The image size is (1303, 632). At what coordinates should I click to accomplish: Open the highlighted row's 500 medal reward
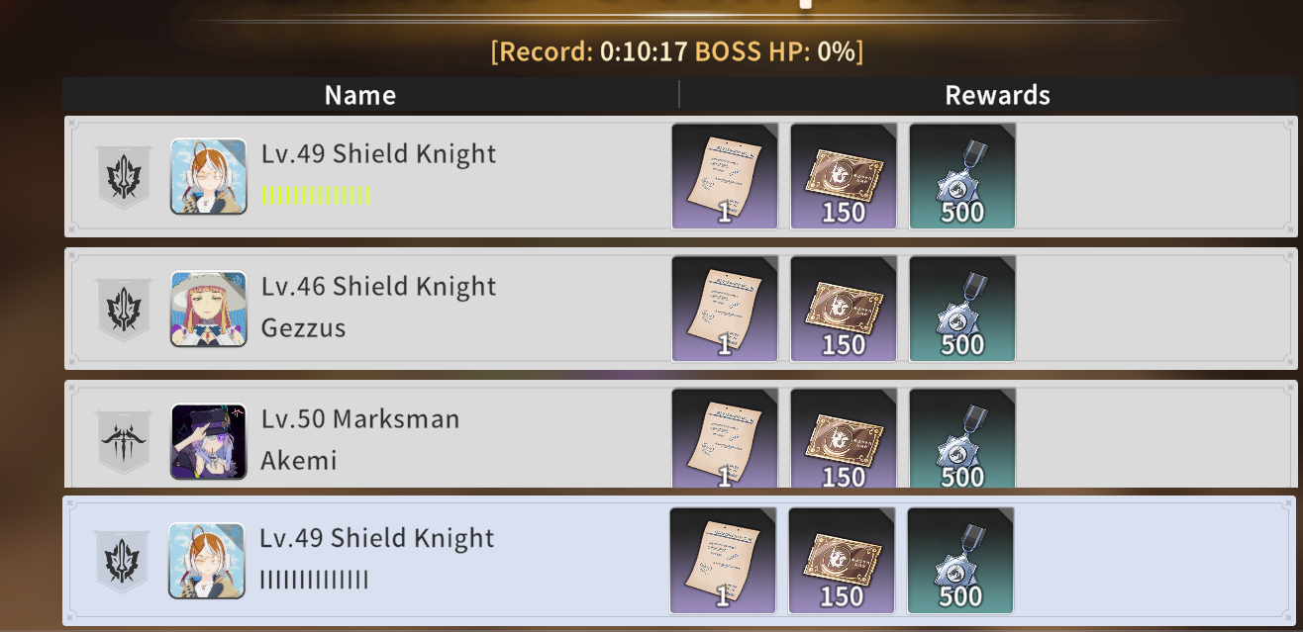pos(960,561)
